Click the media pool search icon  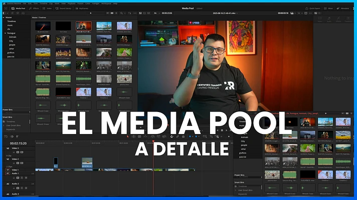(121, 13)
